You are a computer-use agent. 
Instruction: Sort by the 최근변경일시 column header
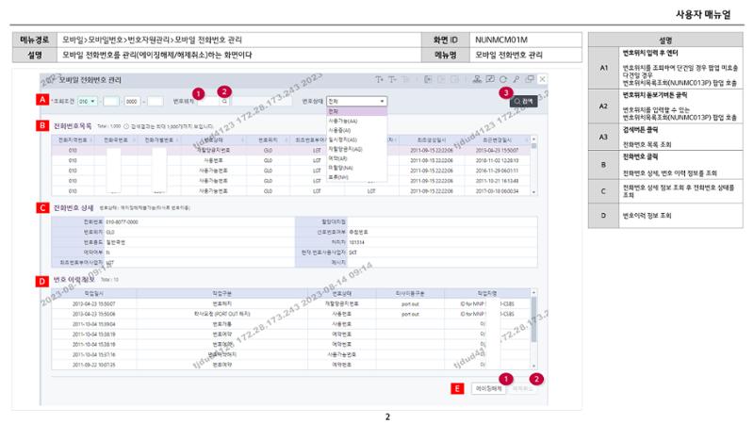tap(498, 139)
